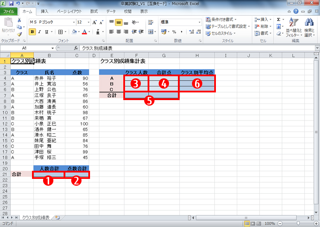The image size is (320, 227).
Task: Open the font name MS Pゴシック dropdown
Action: tap(74, 22)
